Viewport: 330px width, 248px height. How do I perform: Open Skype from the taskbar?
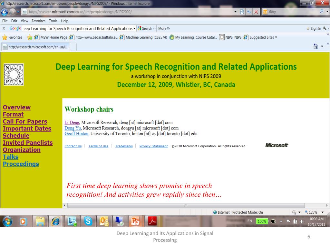[88, 221]
